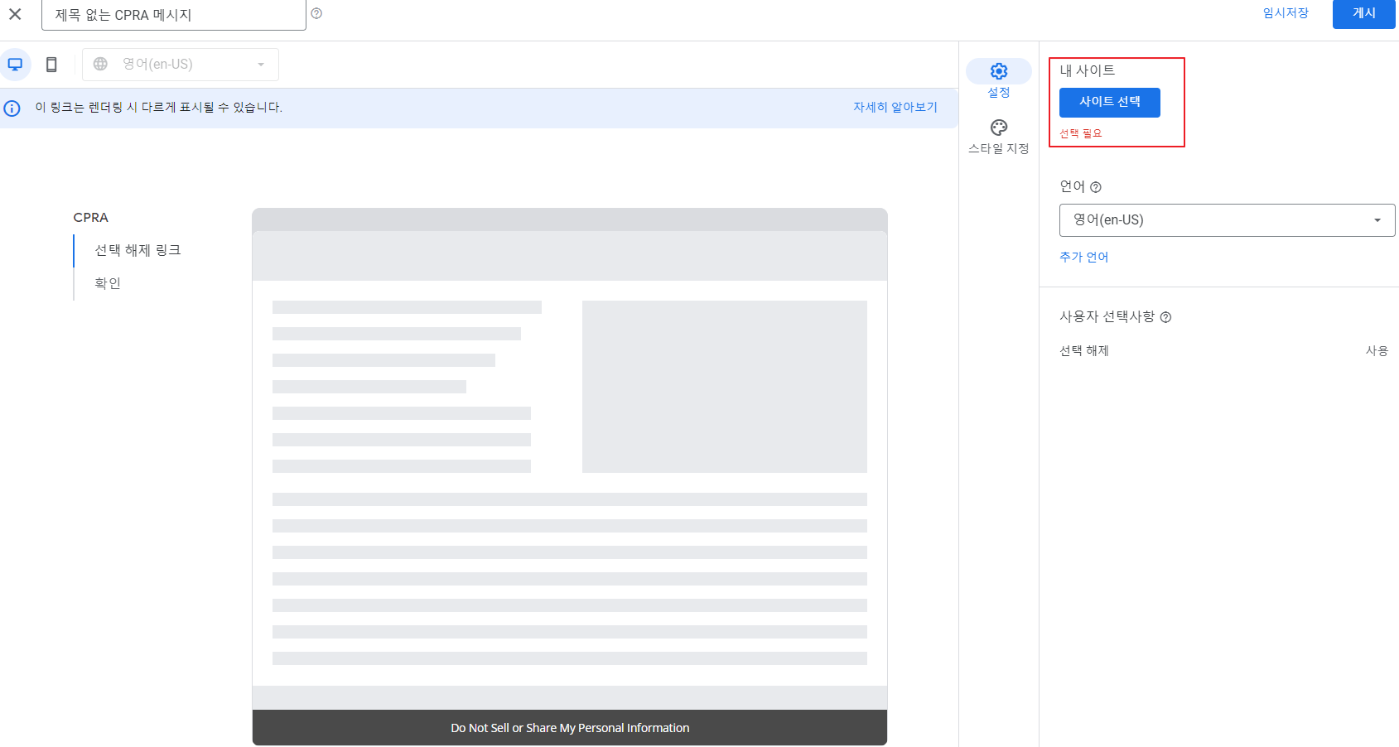Click the 추가 언어 link
Viewport: 1399px width, 747px height.
click(1083, 257)
